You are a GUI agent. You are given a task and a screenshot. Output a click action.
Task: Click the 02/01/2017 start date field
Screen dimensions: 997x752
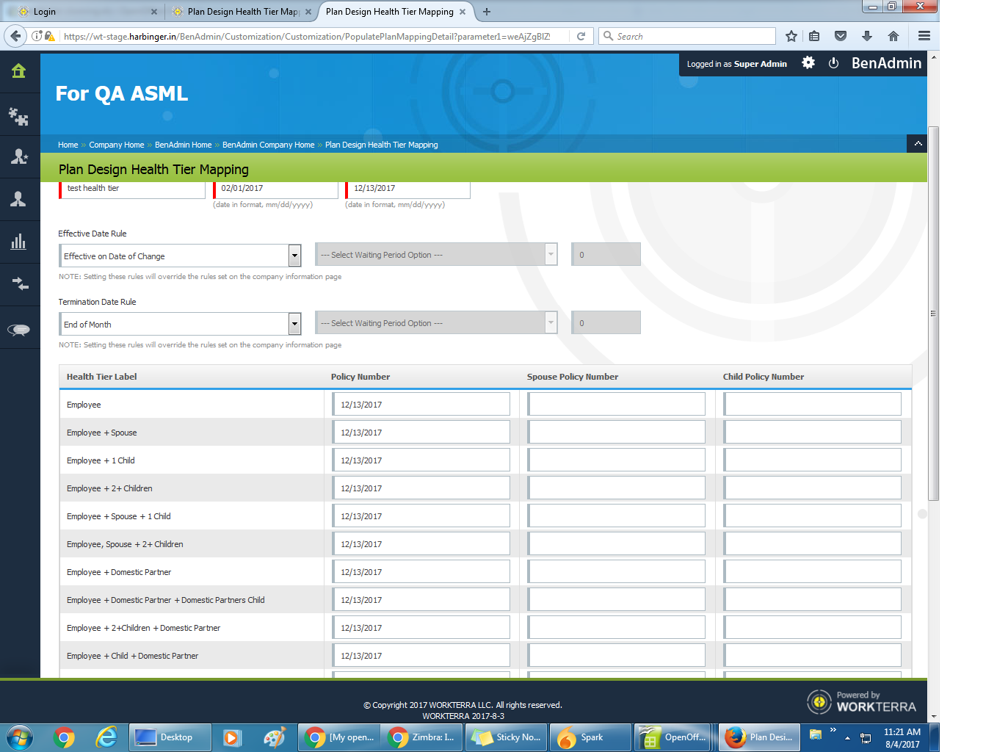coord(276,189)
